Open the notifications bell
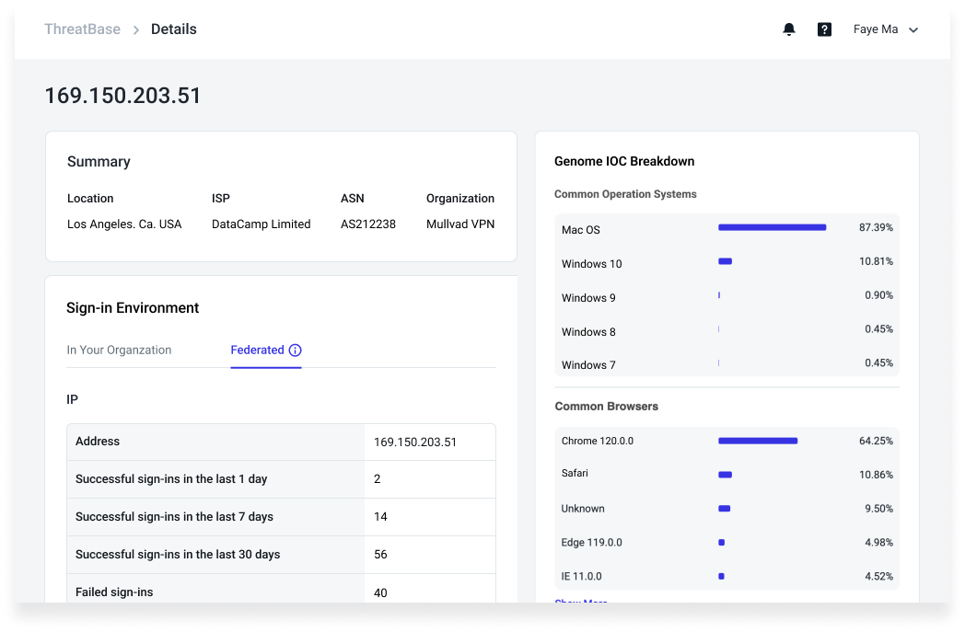 click(789, 29)
